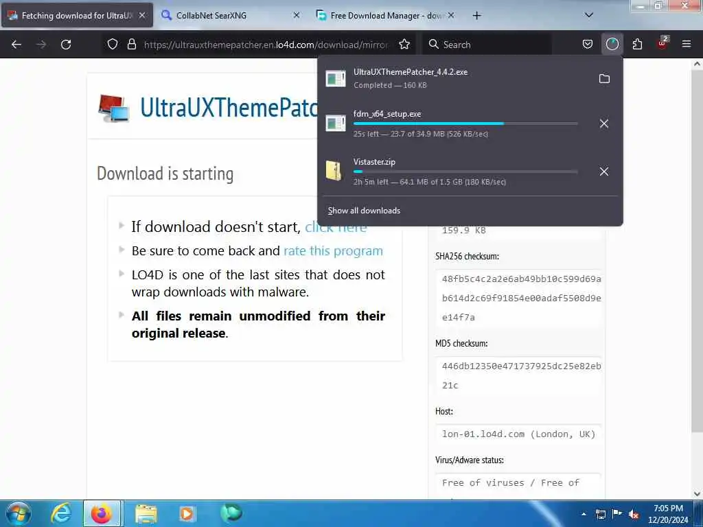Switch to the Free Download Manager tab
703x527 pixels.
click(387, 15)
